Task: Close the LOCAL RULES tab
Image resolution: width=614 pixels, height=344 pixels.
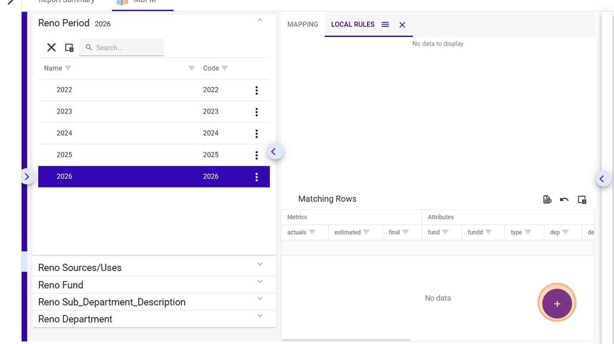Action: tap(402, 25)
